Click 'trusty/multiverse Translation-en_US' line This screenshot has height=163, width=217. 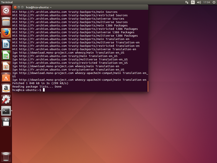70,59
